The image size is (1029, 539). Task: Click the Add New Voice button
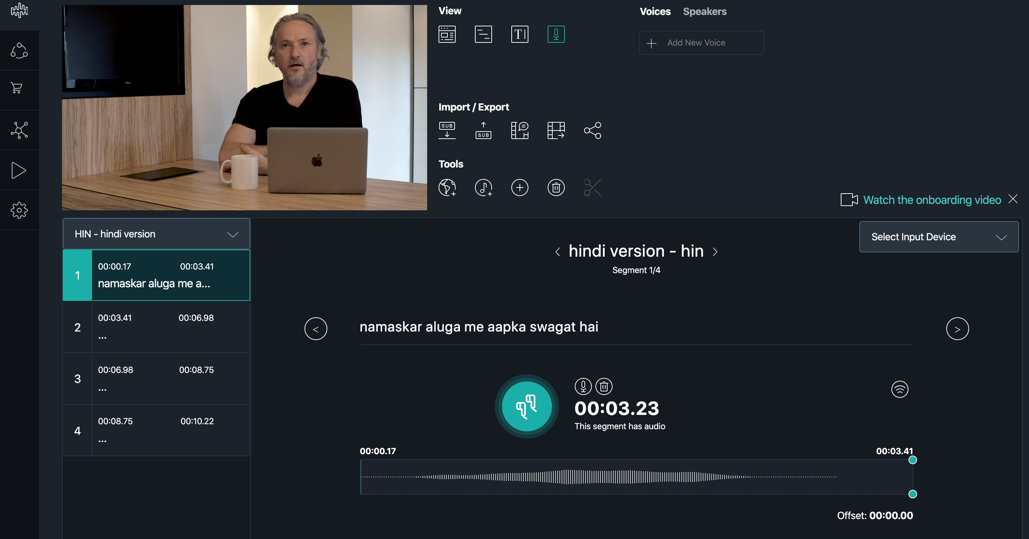(701, 43)
